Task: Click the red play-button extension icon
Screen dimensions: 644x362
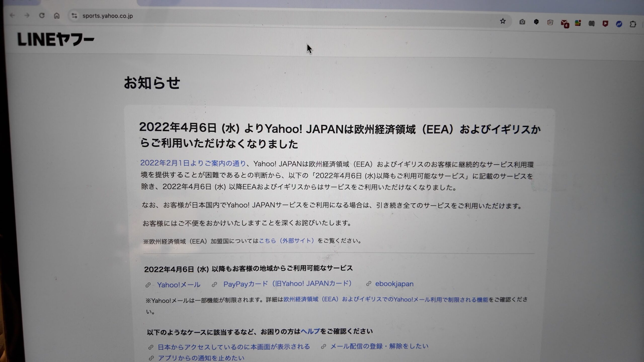Action: (605, 24)
